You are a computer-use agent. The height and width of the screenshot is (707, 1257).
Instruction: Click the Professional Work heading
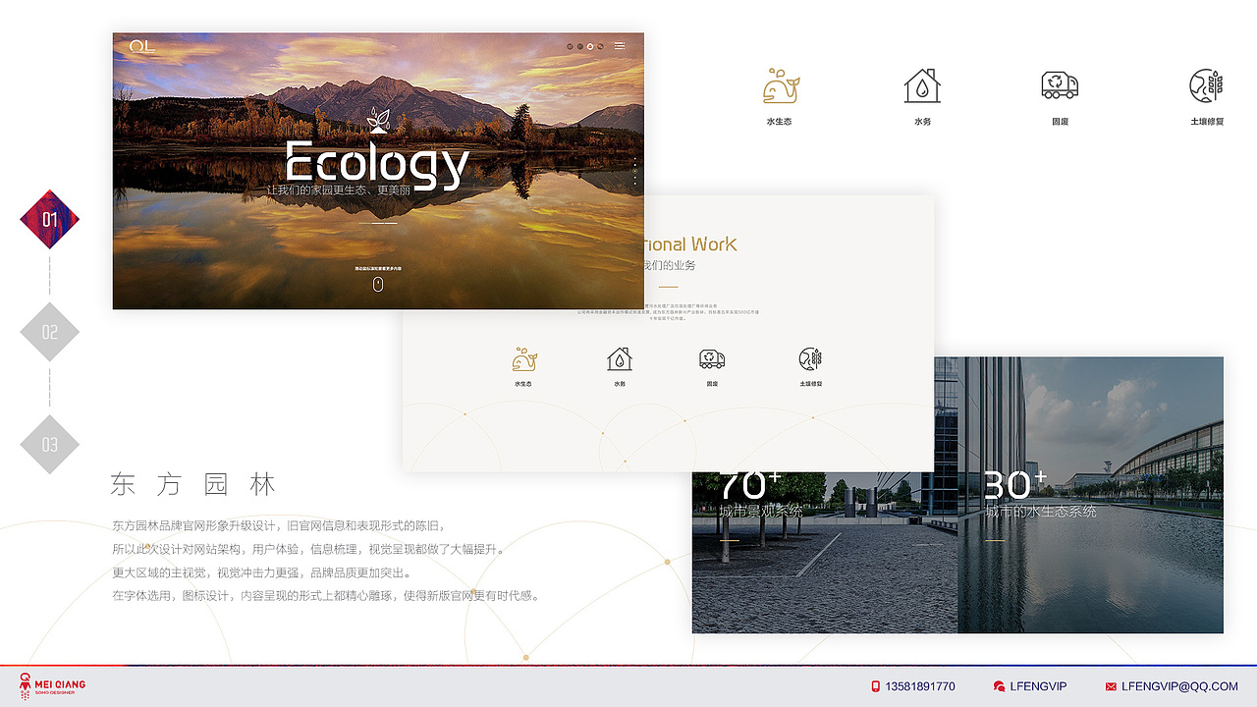coord(689,244)
